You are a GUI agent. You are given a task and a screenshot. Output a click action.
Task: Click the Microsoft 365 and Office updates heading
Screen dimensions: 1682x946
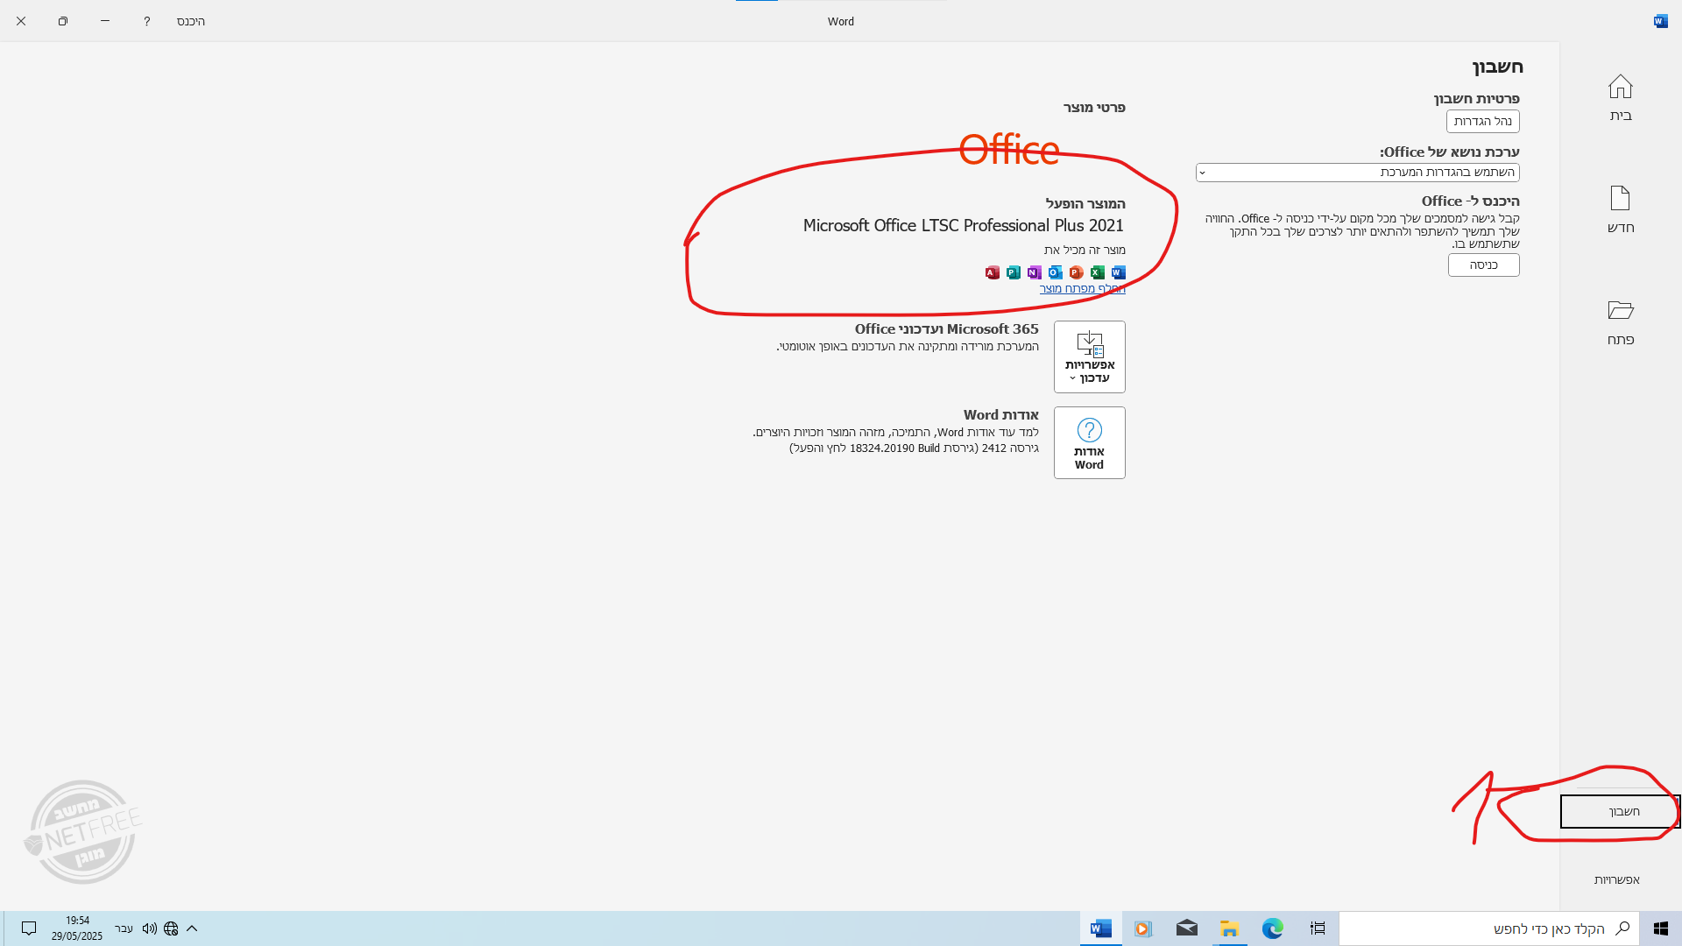click(x=946, y=329)
